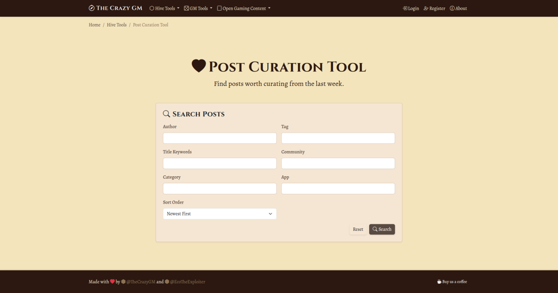
Task: Click the magnifier icon in Search Posts heading
Action: pos(166,114)
